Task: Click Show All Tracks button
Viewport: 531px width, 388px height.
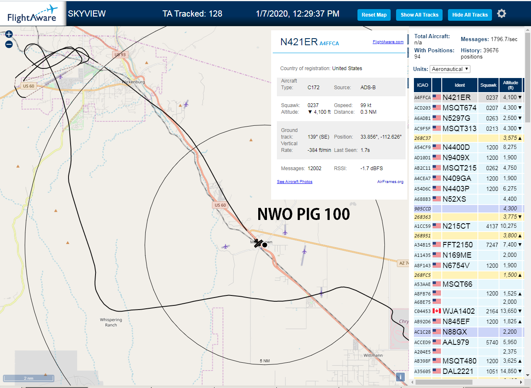Action: (x=419, y=15)
